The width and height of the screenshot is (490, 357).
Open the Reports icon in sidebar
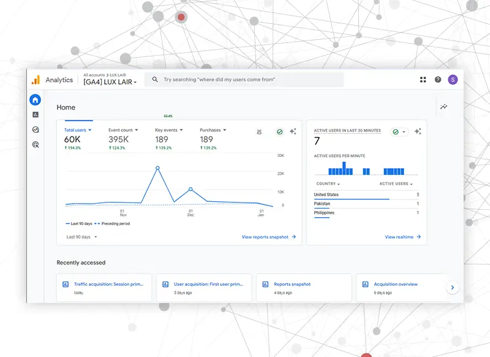pyautogui.click(x=36, y=115)
